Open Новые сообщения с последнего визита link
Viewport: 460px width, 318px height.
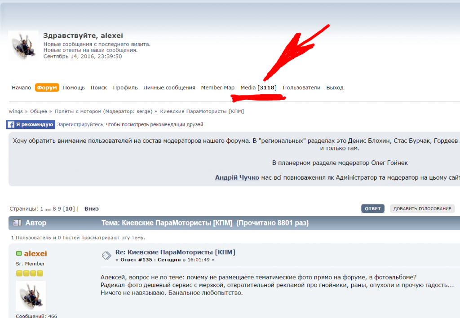pyautogui.click(x=97, y=44)
